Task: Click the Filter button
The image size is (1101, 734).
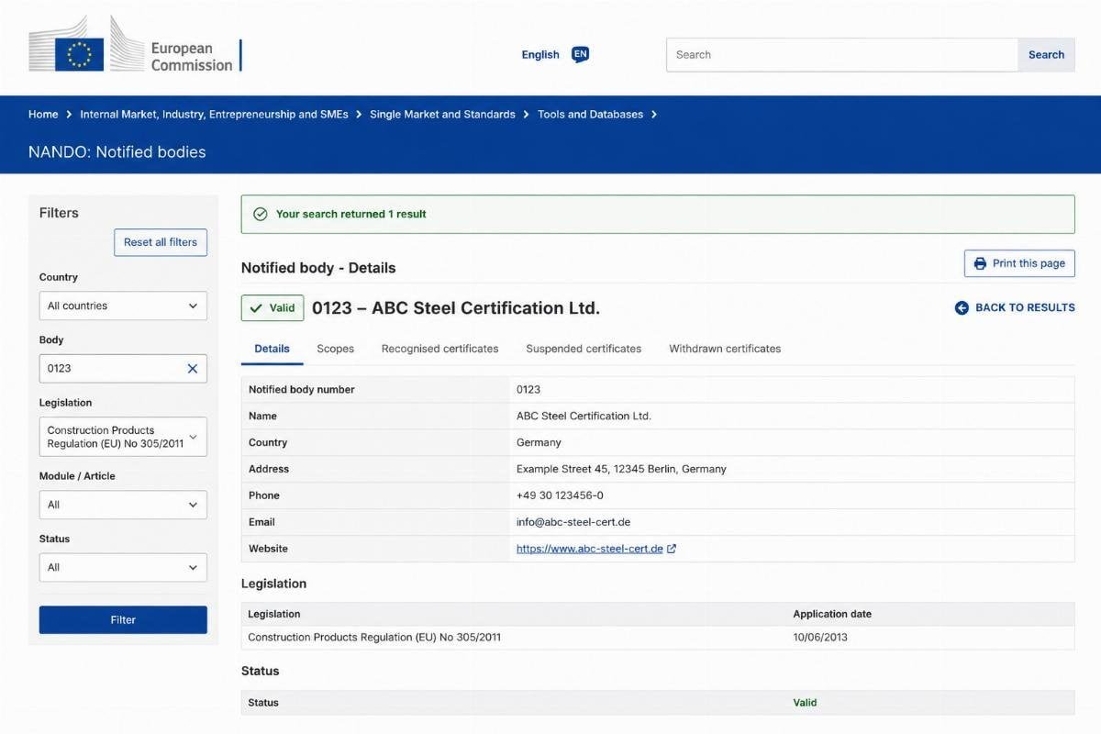Action: (x=123, y=620)
